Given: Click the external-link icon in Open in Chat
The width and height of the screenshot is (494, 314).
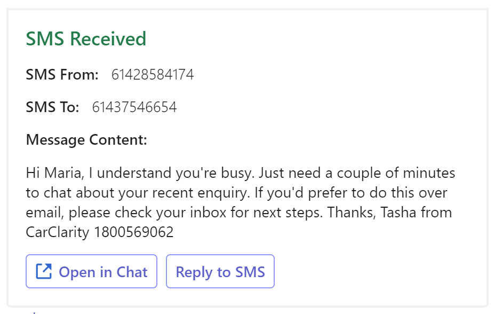Looking at the screenshot, I should click(44, 271).
